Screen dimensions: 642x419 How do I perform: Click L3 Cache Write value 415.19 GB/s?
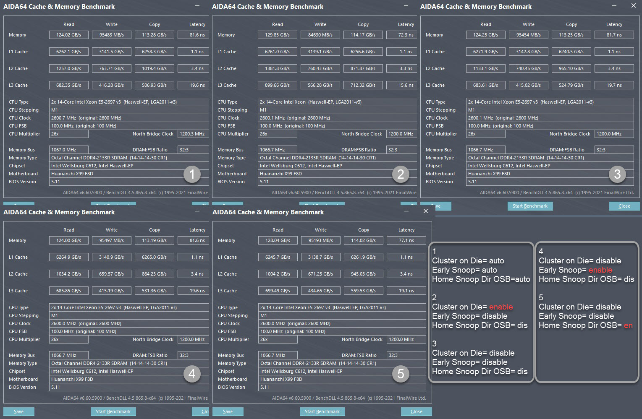[x=112, y=291]
